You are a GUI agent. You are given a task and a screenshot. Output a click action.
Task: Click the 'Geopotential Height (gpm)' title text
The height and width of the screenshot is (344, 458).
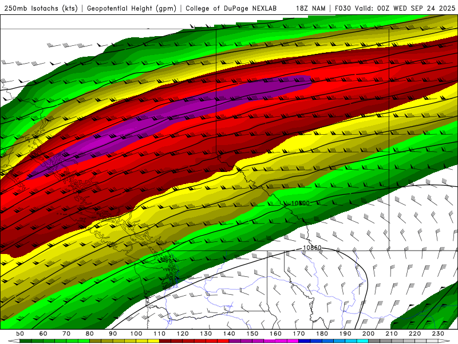(x=132, y=9)
